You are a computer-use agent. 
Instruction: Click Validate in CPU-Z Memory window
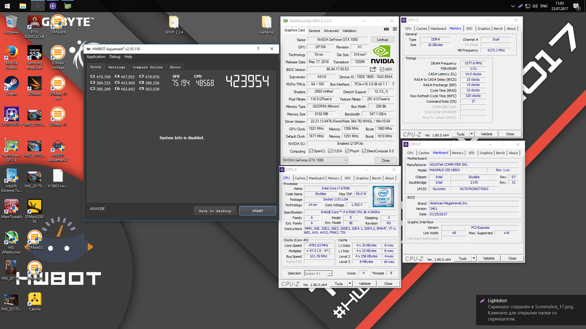(x=487, y=134)
